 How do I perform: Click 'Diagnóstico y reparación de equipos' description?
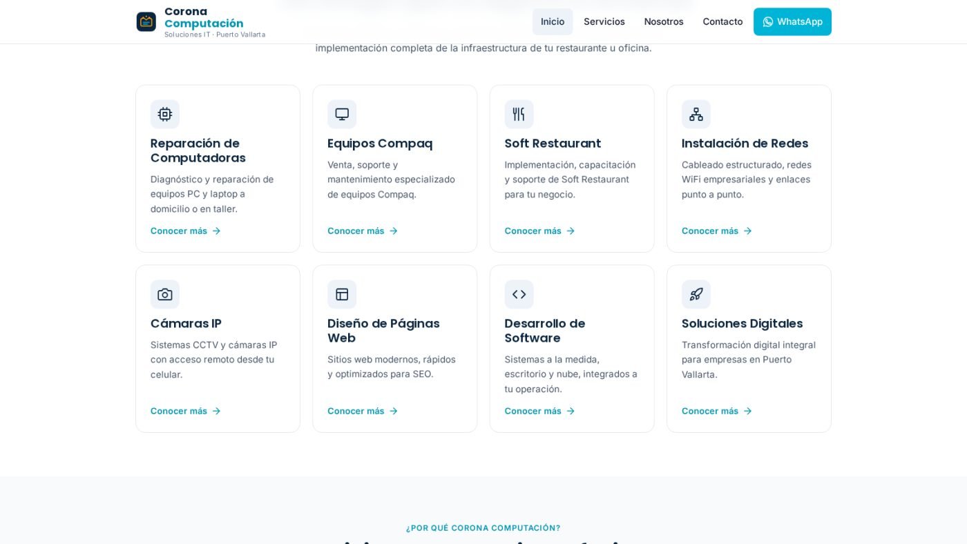212,194
